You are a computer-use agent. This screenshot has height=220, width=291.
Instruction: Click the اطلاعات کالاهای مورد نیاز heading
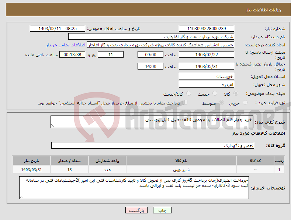coord(258,133)
